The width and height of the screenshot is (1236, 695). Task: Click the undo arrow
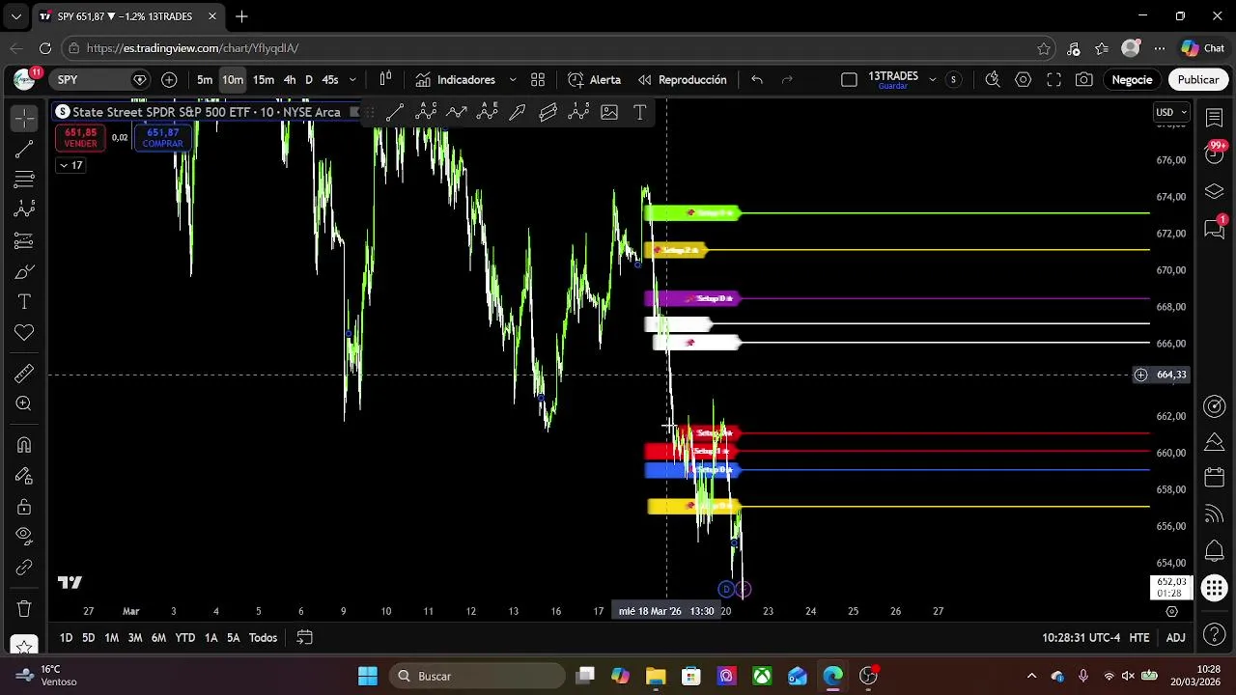tap(757, 80)
